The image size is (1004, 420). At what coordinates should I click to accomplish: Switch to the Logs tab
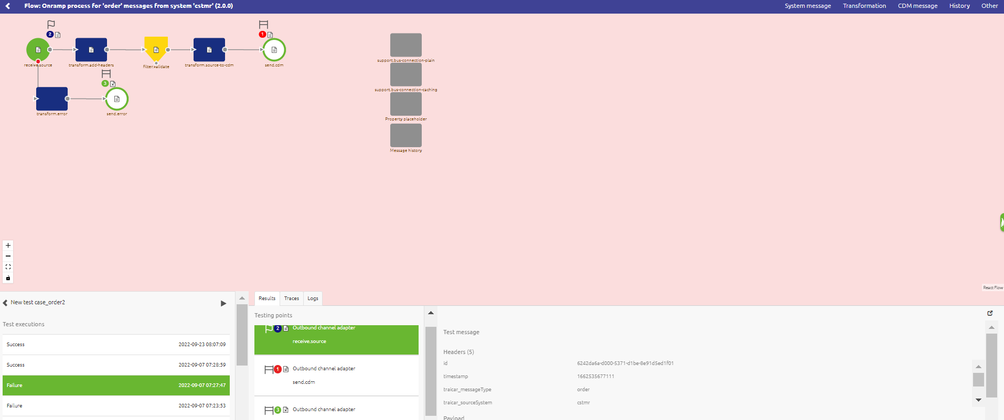point(313,299)
